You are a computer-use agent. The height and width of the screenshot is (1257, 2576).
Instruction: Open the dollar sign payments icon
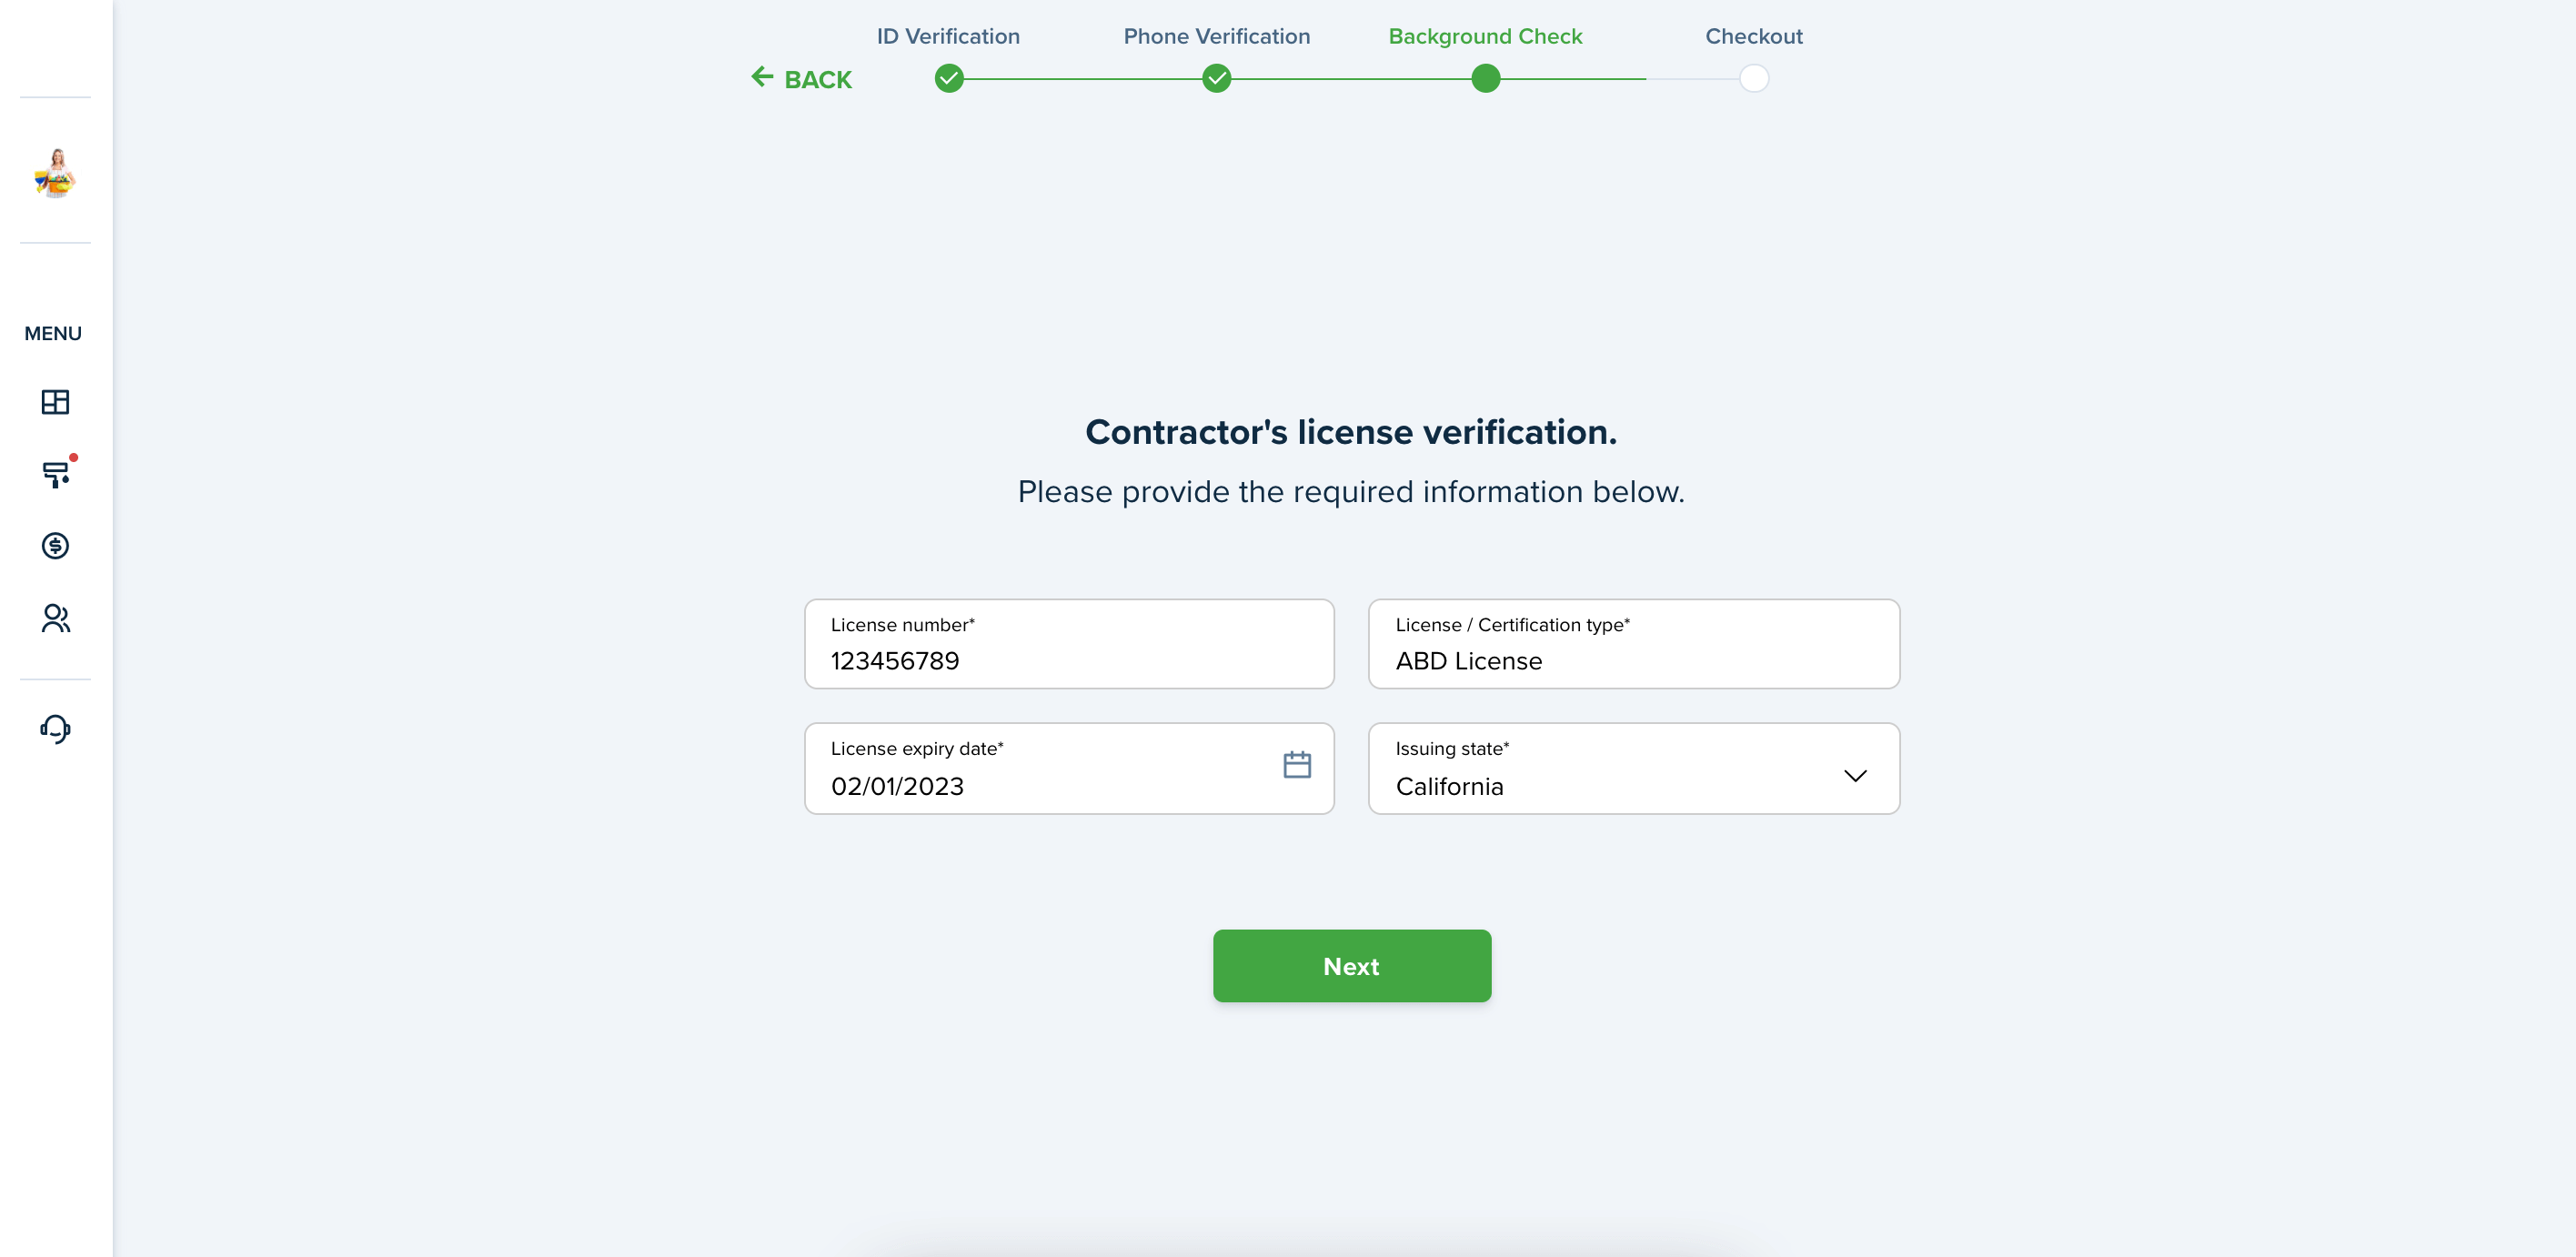click(55, 546)
